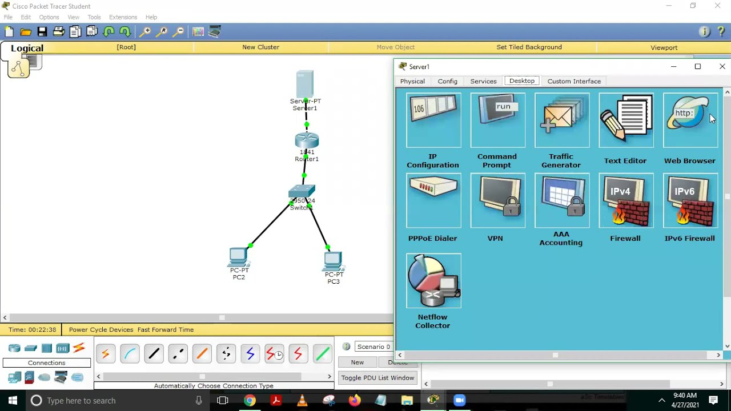Open the Options menu

point(49,17)
